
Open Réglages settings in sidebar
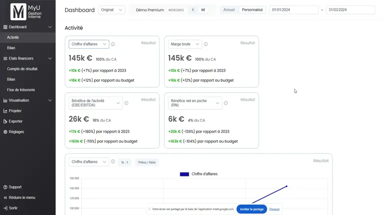click(x=16, y=132)
